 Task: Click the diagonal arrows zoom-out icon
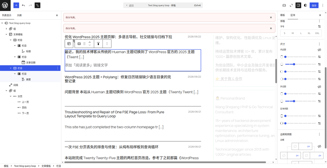pos(291,5)
